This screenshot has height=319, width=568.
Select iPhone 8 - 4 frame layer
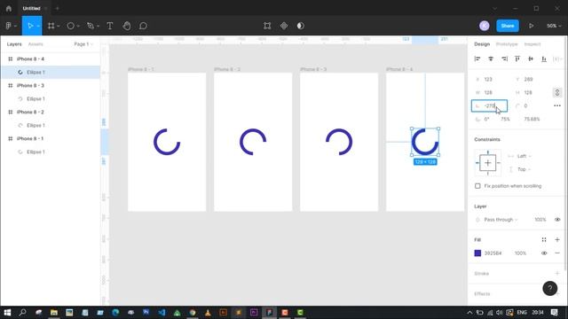click(x=51, y=59)
